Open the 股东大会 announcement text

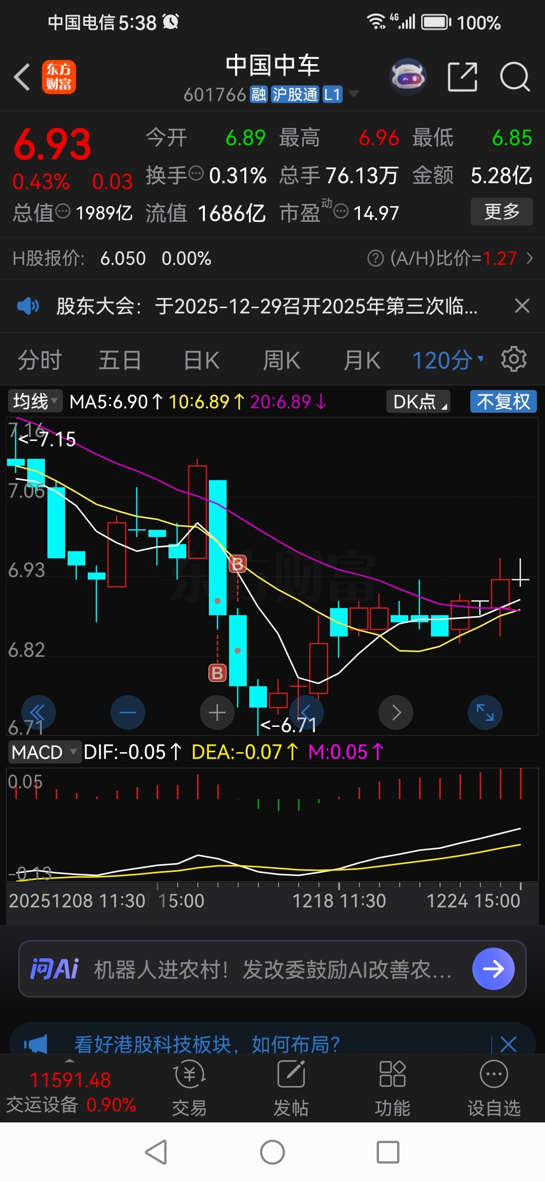267,306
